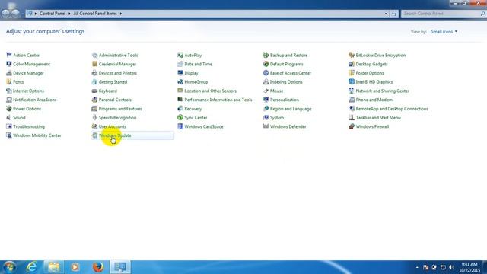
Task: Open the Personalization link
Action: (x=285, y=100)
